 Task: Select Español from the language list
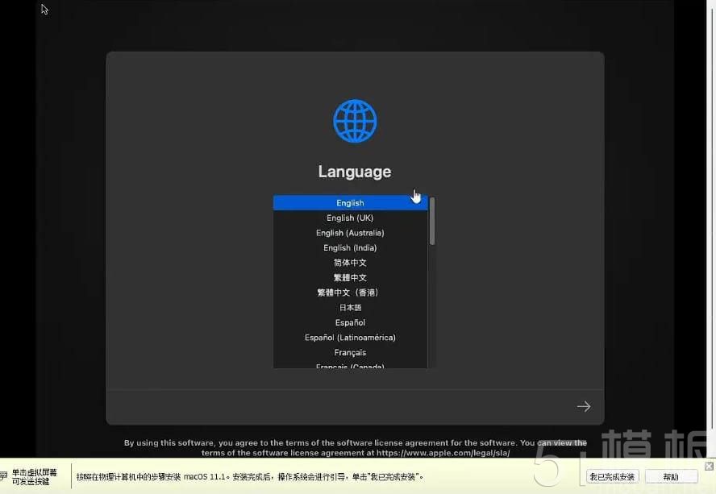coord(349,322)
